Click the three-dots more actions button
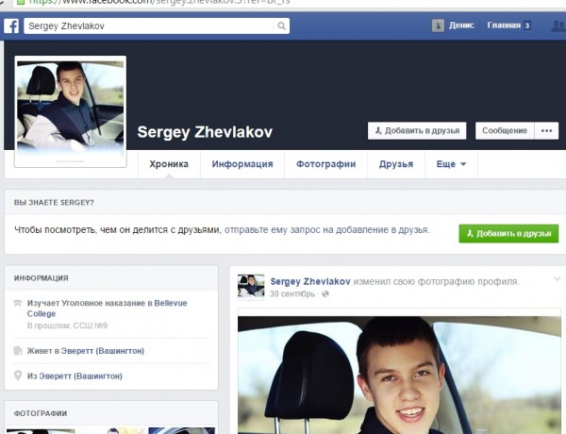Screen dimensions: 566x434 pos(547,131)
